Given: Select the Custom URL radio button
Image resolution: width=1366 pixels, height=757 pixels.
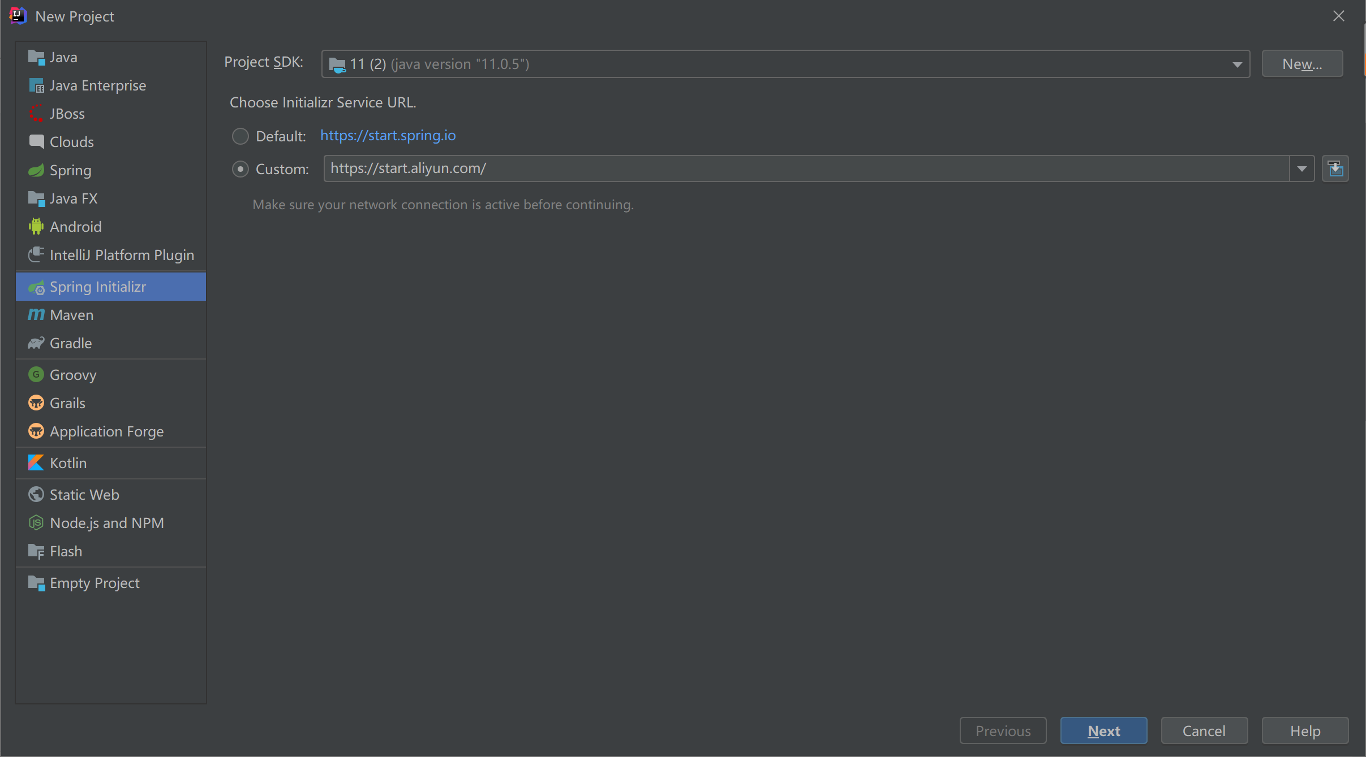Looking at the screenshot, I should click(x=240, y=169).
